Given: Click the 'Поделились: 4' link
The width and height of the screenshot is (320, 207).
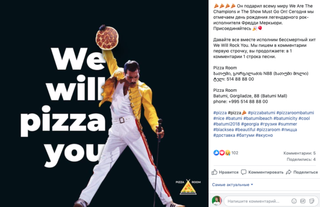Looking at the screenshot, I should click(x=301, y=159).
